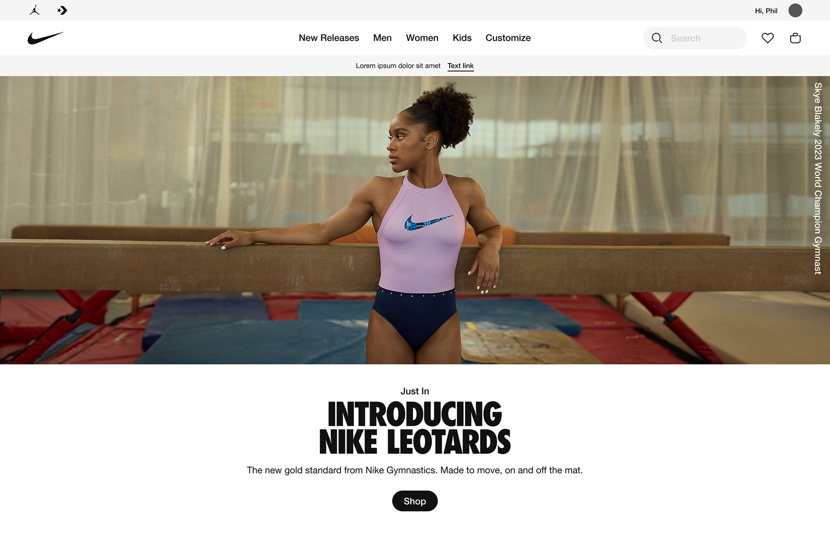Open the Converse brand logo link

click(x=62, y=10)
